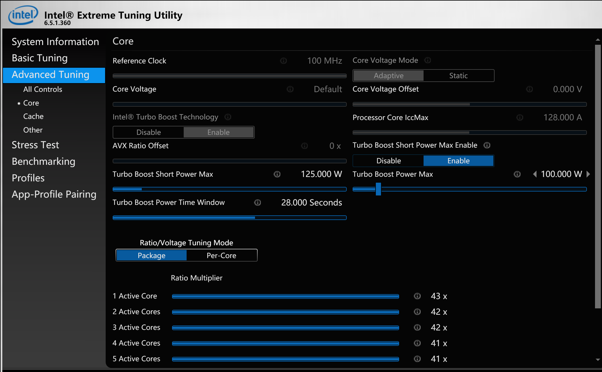
Task: Click the Intel logo in the header
Action: click(23, 15)
